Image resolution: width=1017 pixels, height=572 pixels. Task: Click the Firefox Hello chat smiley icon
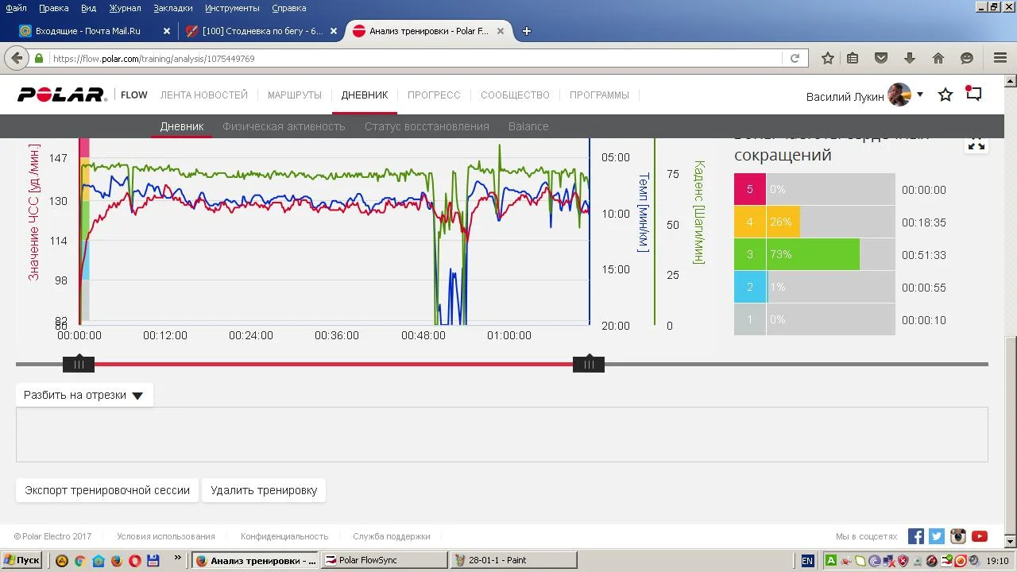(967, 58)
